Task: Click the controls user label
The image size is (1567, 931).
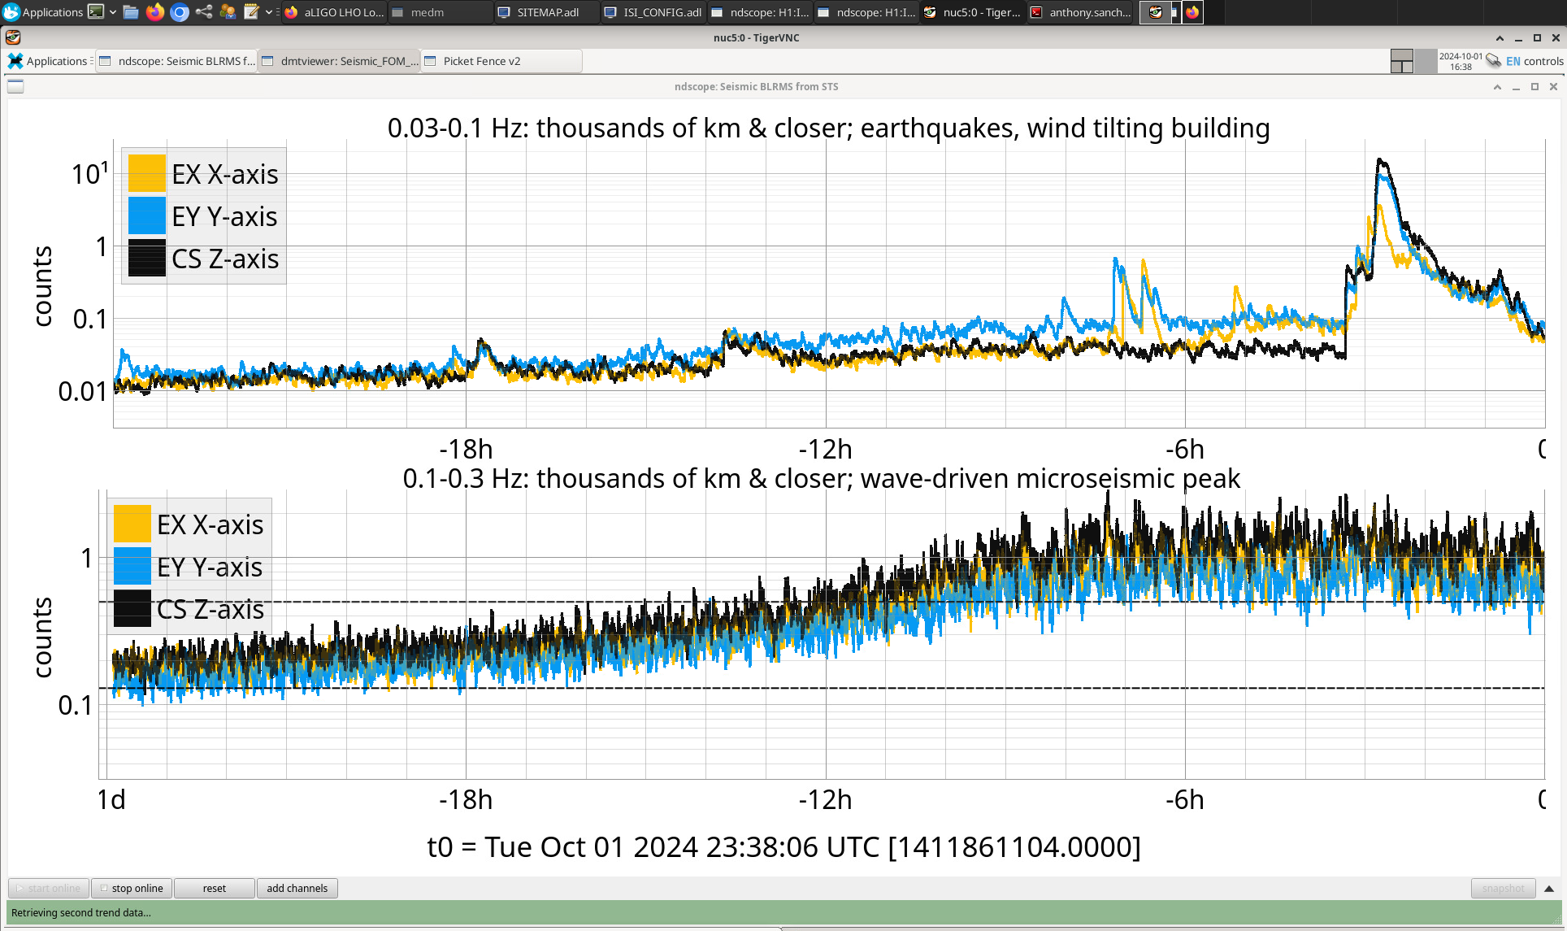Action: point(1543,61)
